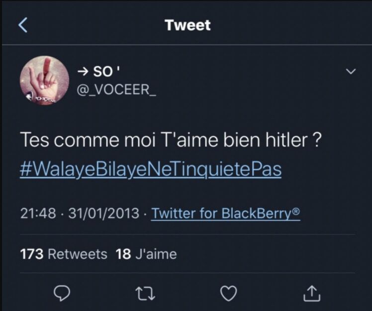The height and width of the screenshot is (311, 372).
Task: Select the 18 likes count number
Action: point(123,254)
